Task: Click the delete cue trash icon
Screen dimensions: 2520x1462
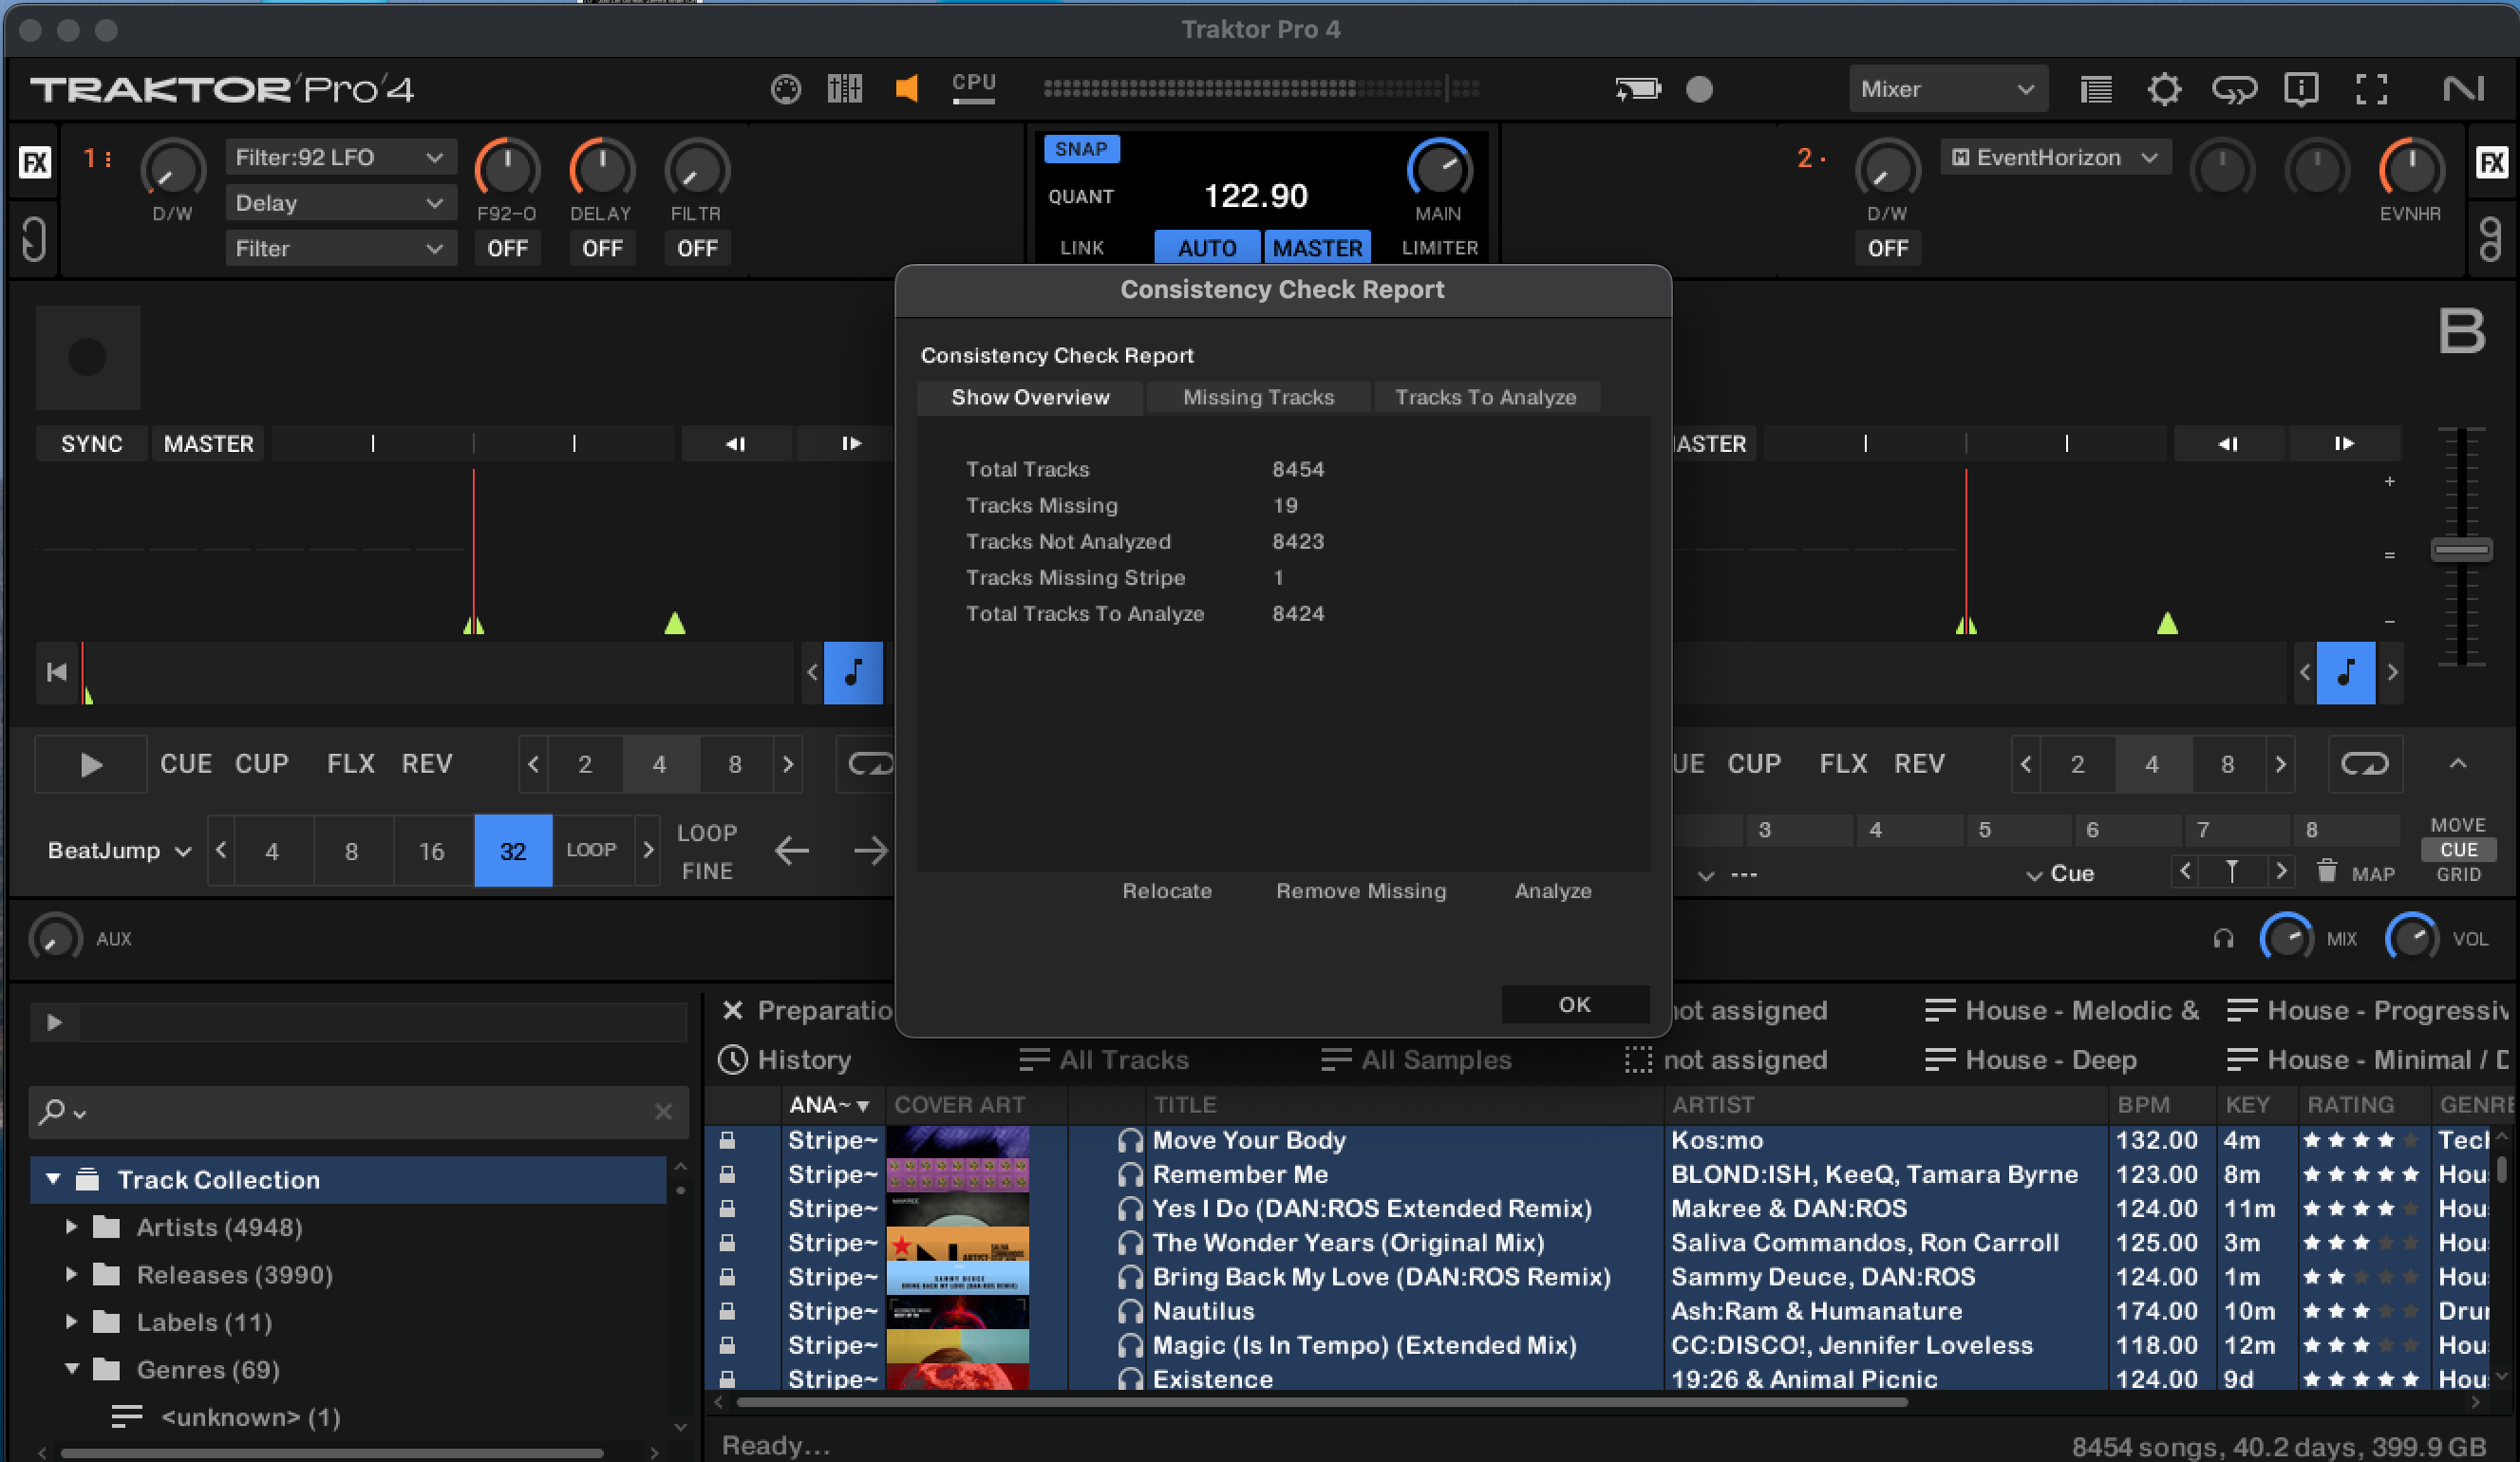Action: tap(2327, 872)
